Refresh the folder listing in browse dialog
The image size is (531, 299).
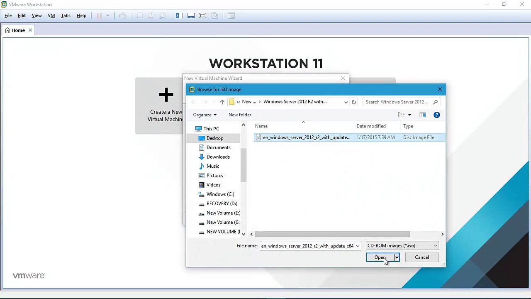tap(353, 102)
